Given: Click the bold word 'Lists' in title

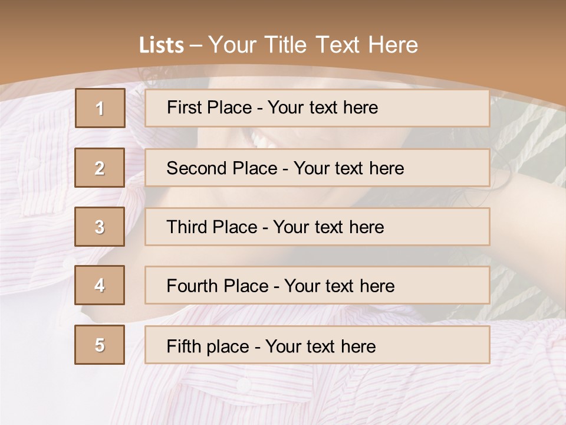Looking at the screenshot, I should coord(162,45).
